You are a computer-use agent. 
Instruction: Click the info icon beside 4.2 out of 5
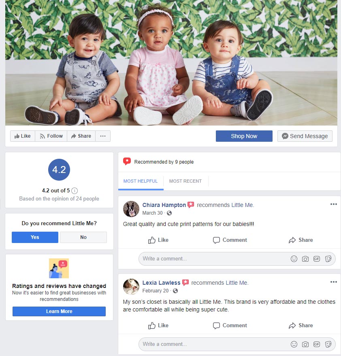click(x=75, y=190)
